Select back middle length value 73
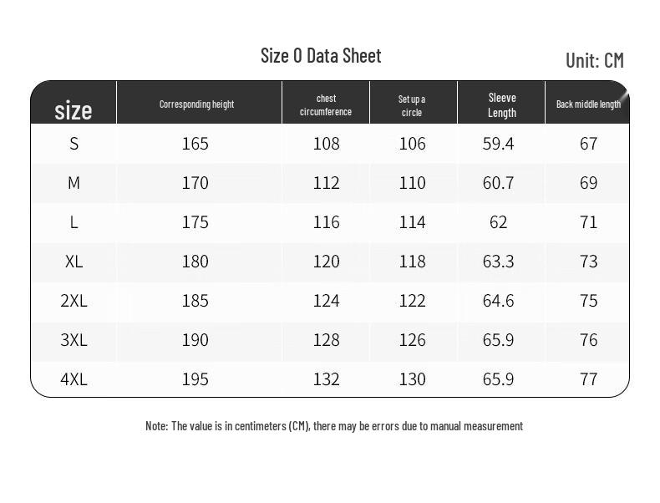Image resolution: width=660 pixels, height=503 pixels. [x=588, y=262]
